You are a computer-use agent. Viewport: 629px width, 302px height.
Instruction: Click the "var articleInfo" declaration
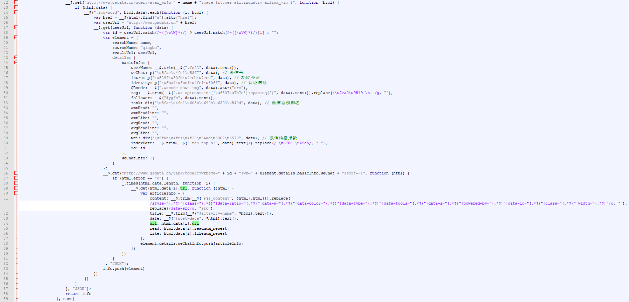(x=158, y=193)
